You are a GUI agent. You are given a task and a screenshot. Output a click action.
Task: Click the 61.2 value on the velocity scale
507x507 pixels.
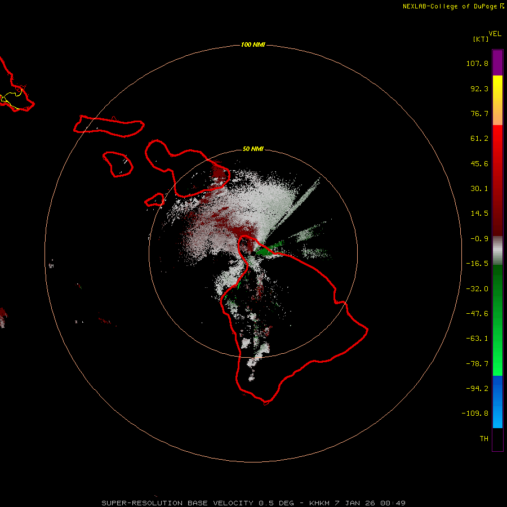click(x=479, y=139)
